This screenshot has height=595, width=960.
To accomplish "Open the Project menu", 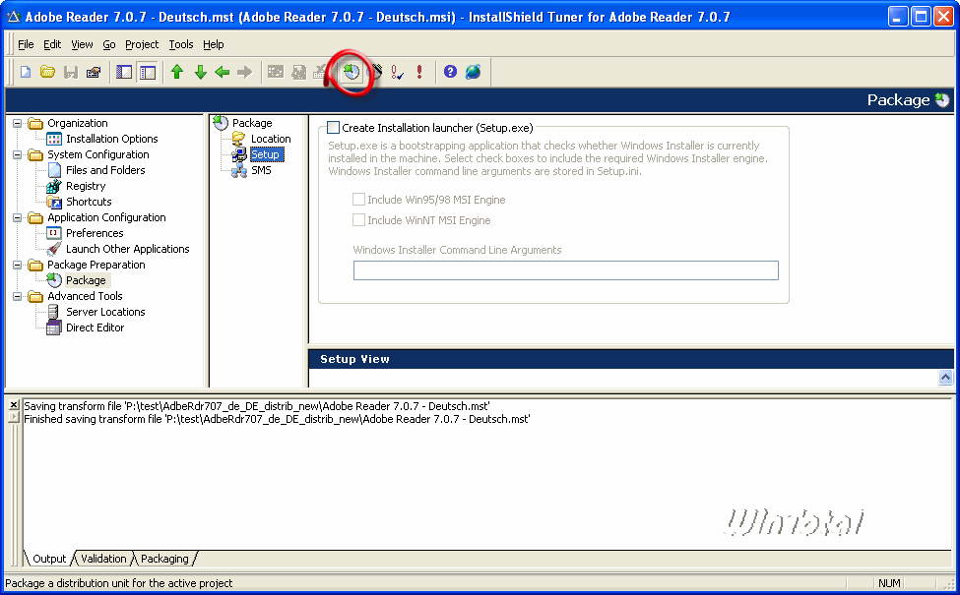I will tap(142, 44).
